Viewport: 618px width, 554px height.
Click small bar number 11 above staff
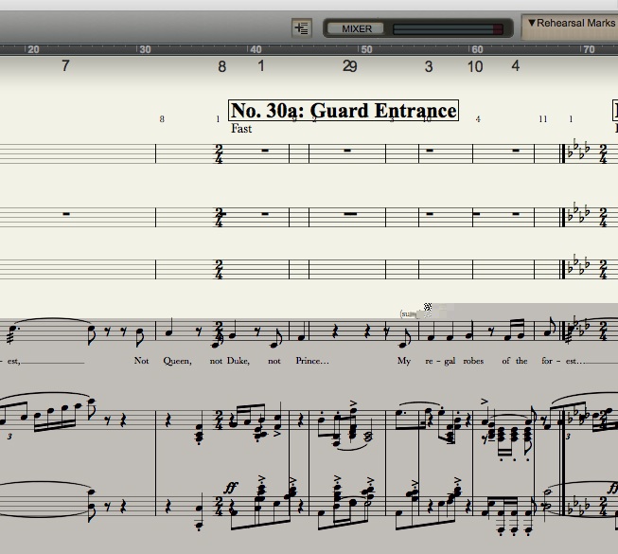(x=542, y=119)
